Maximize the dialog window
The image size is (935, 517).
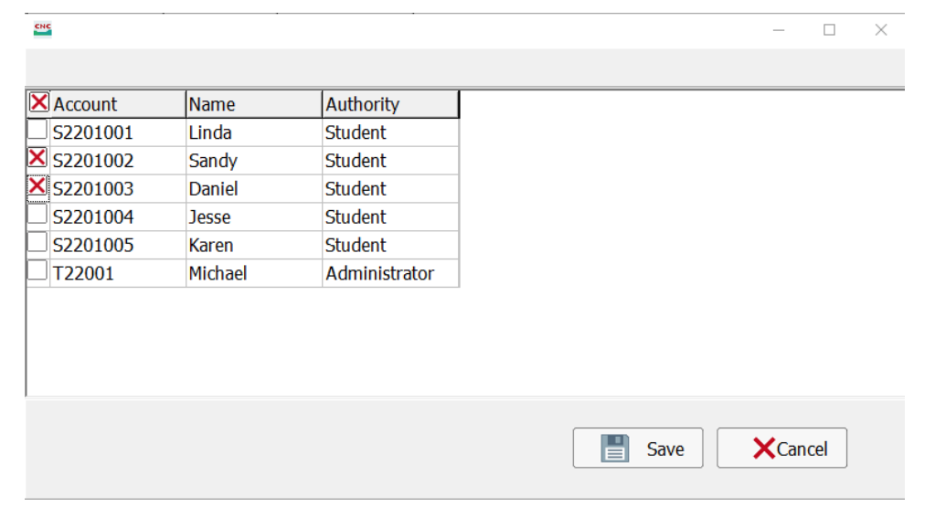pos(830,30)
